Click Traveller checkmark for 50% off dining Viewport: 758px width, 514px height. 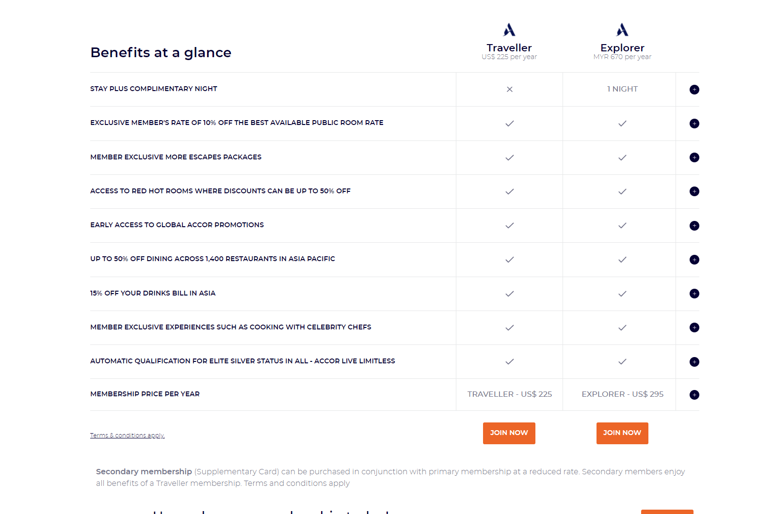pos(510,260)
